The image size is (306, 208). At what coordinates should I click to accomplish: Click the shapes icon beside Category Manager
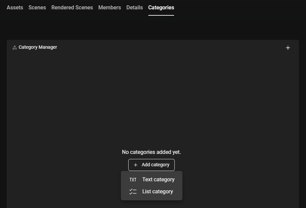click(x=15, y=47)
